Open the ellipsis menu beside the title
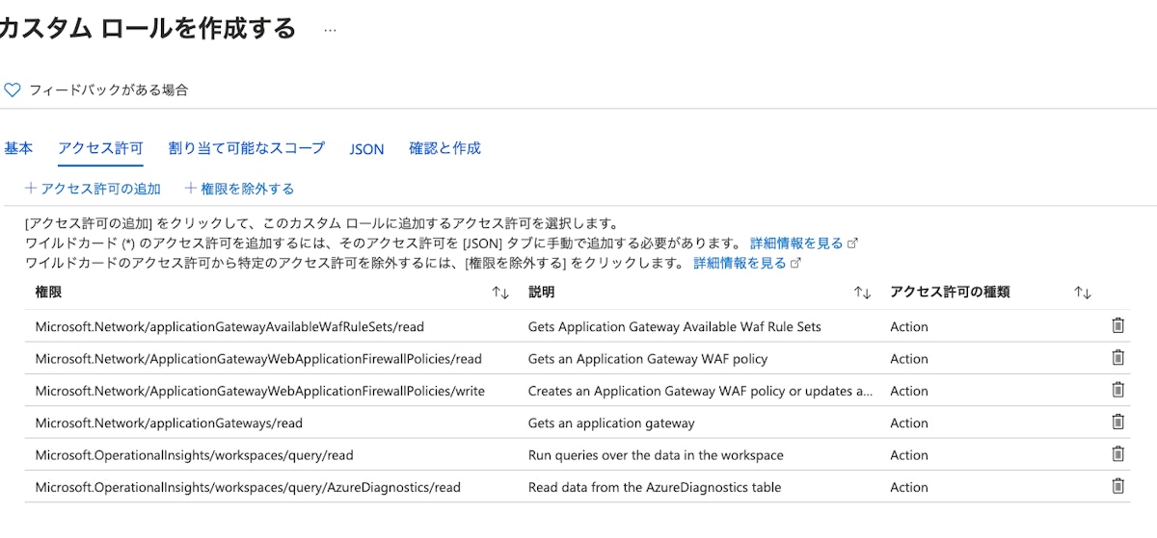The height and width of the screenshot is (538, 1157). 330,30
